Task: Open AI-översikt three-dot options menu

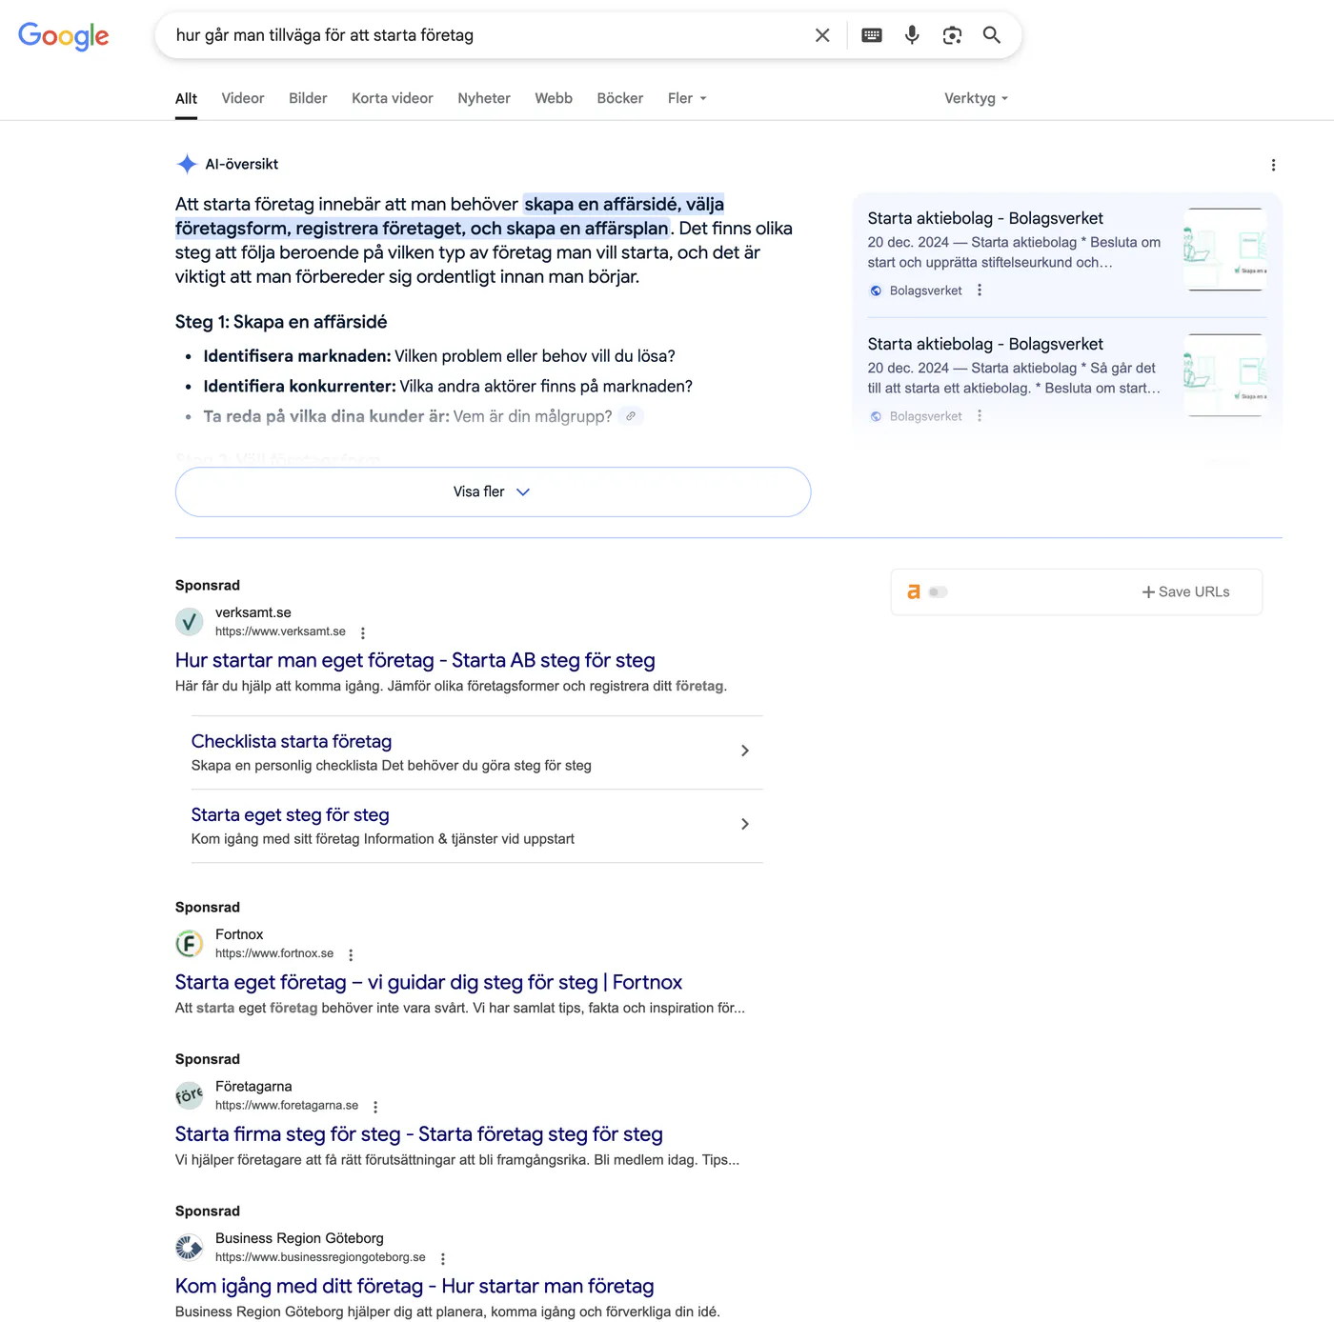Action: coord(1273,165)
